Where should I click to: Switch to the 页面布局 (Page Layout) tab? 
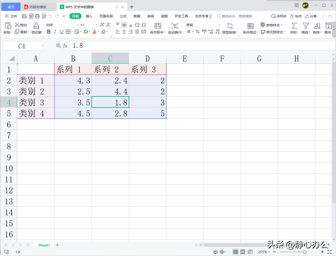point(106,16)
